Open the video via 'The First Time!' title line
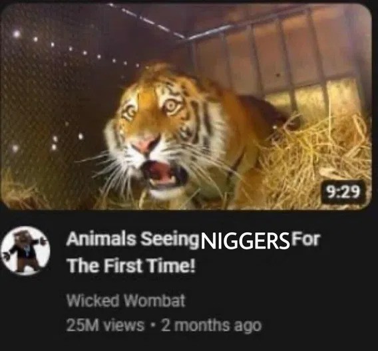The height and width of the screenshot is (351, 378). (x=131, y=265)
